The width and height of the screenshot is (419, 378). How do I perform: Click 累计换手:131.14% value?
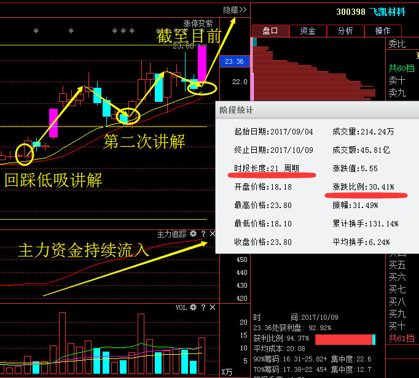point(366,224)
